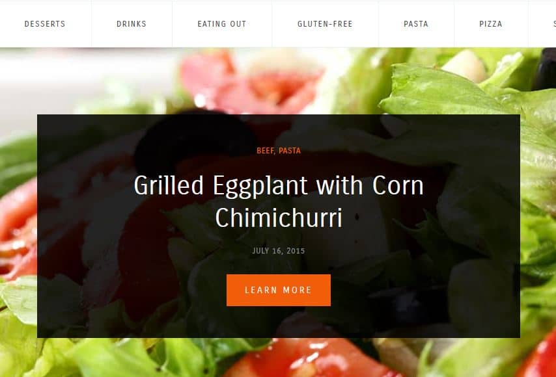Click the cut-off menu item after Pizza
This screenshot has height=377, width=556.
point(554,23)
